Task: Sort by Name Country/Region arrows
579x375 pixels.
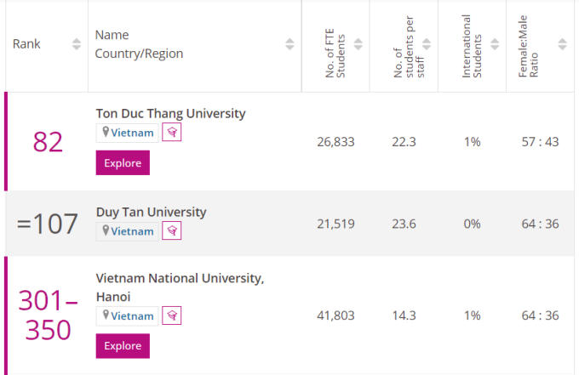Action: click(x=289, y=44)
